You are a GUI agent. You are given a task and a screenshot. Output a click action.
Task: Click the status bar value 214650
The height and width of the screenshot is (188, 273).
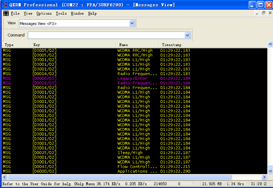[x=160, y=184]
